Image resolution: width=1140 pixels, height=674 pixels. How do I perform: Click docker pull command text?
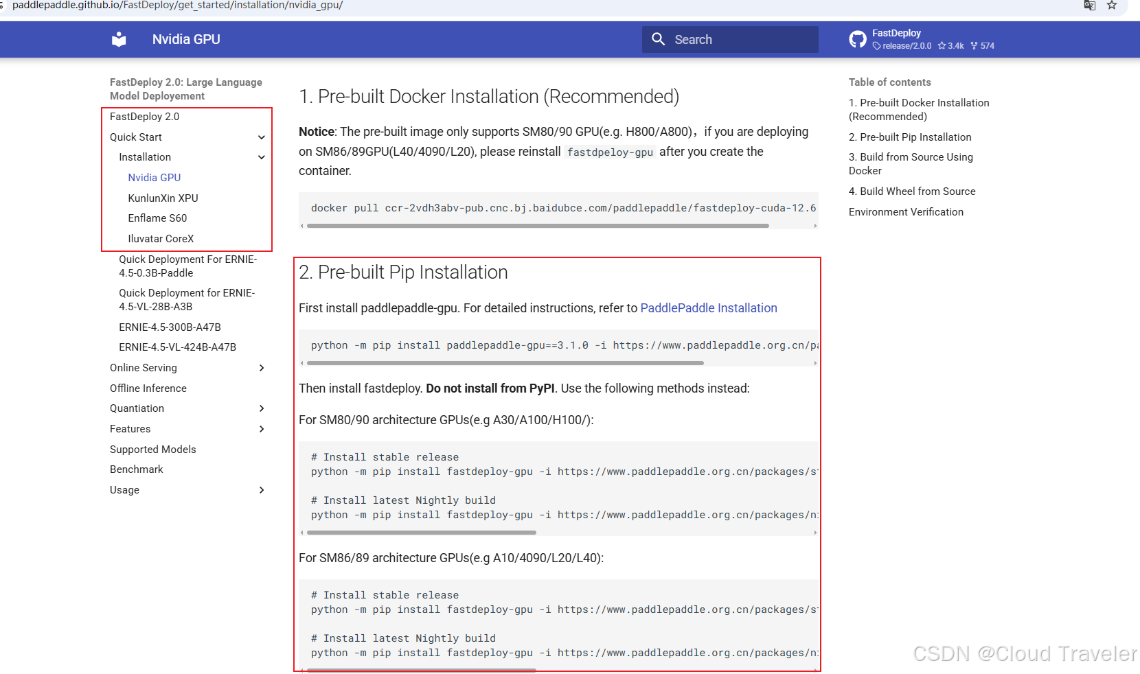click(563, 208)
